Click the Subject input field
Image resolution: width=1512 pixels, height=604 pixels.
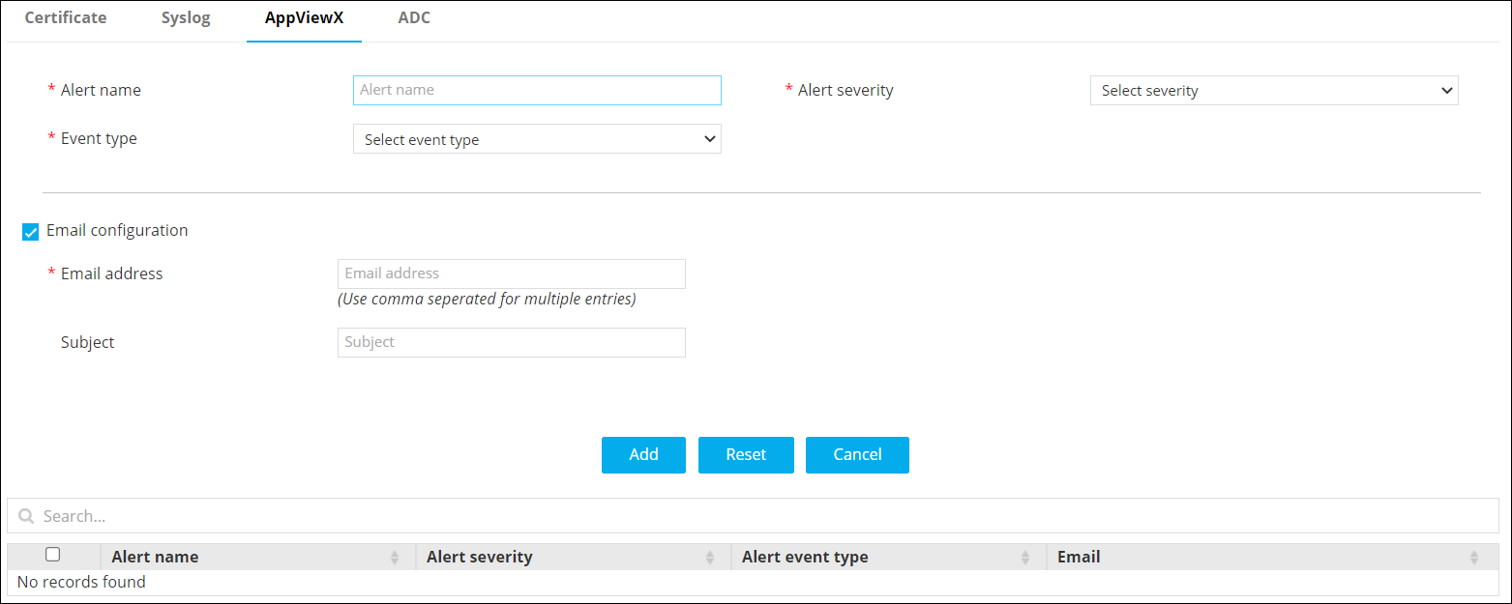click(x=512, y=342)
